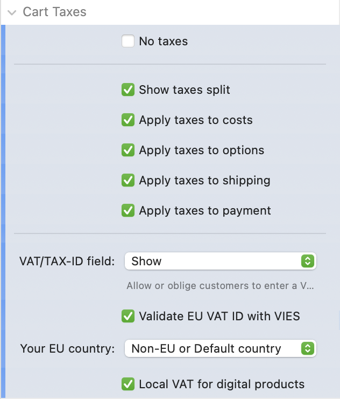Click the 'VAT/TAX-ID field:' label
The image size is (340, 399).
(67, 262)
